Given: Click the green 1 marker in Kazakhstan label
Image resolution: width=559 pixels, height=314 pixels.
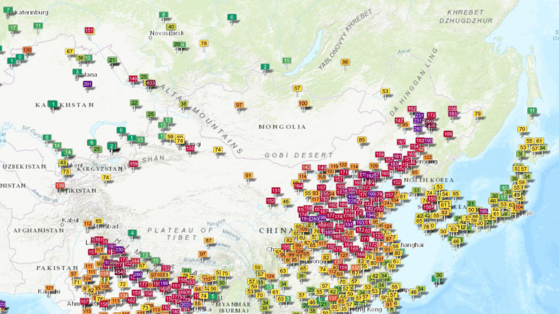Looking at the screenshot, I should (53, 104).
